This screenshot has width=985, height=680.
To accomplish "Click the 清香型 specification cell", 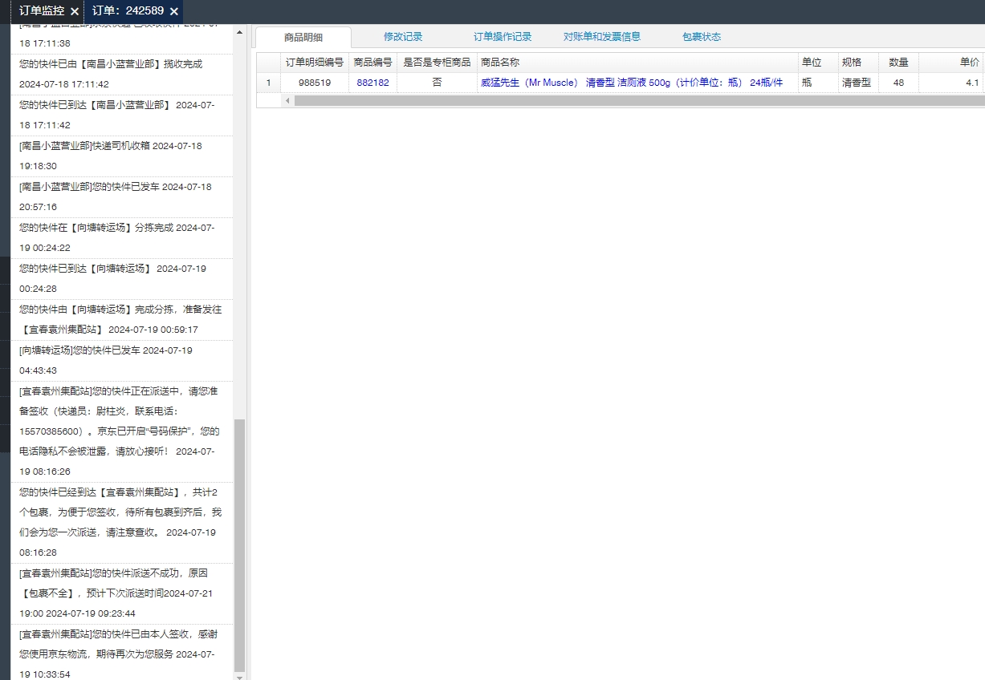I will click(x=858, y=83).
